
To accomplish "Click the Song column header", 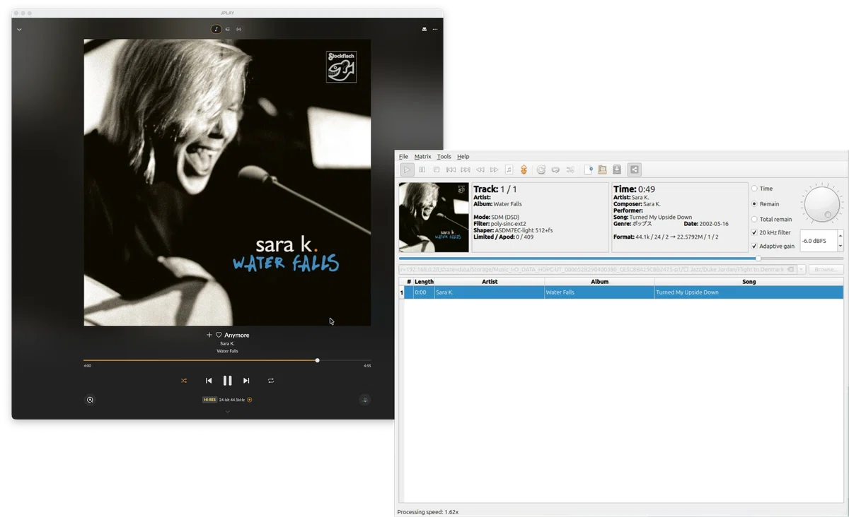I will 749,282.
